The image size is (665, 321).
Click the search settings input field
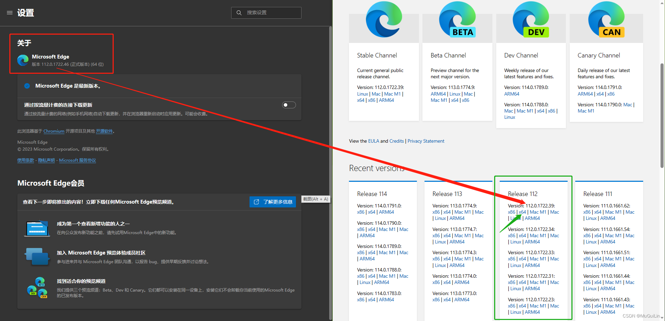266,13
